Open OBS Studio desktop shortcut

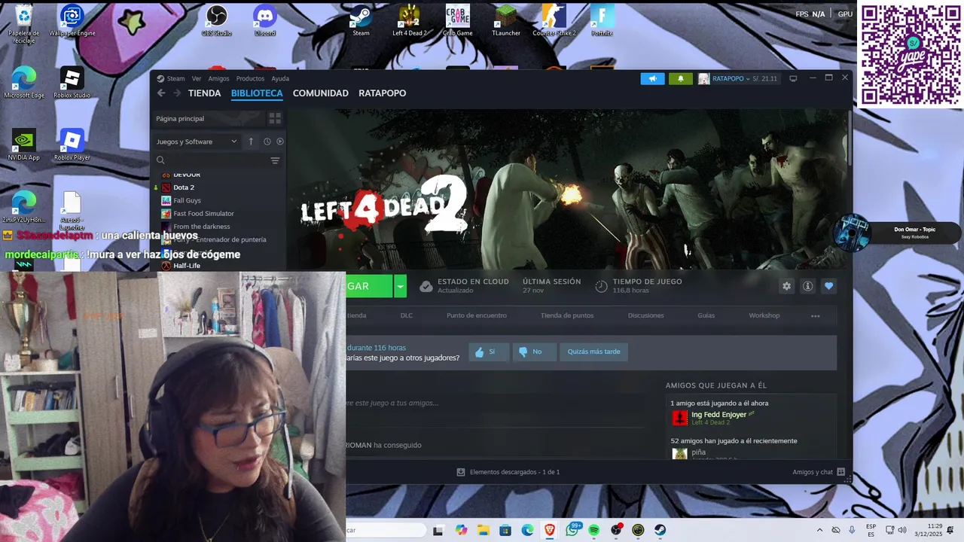point(217,21)
